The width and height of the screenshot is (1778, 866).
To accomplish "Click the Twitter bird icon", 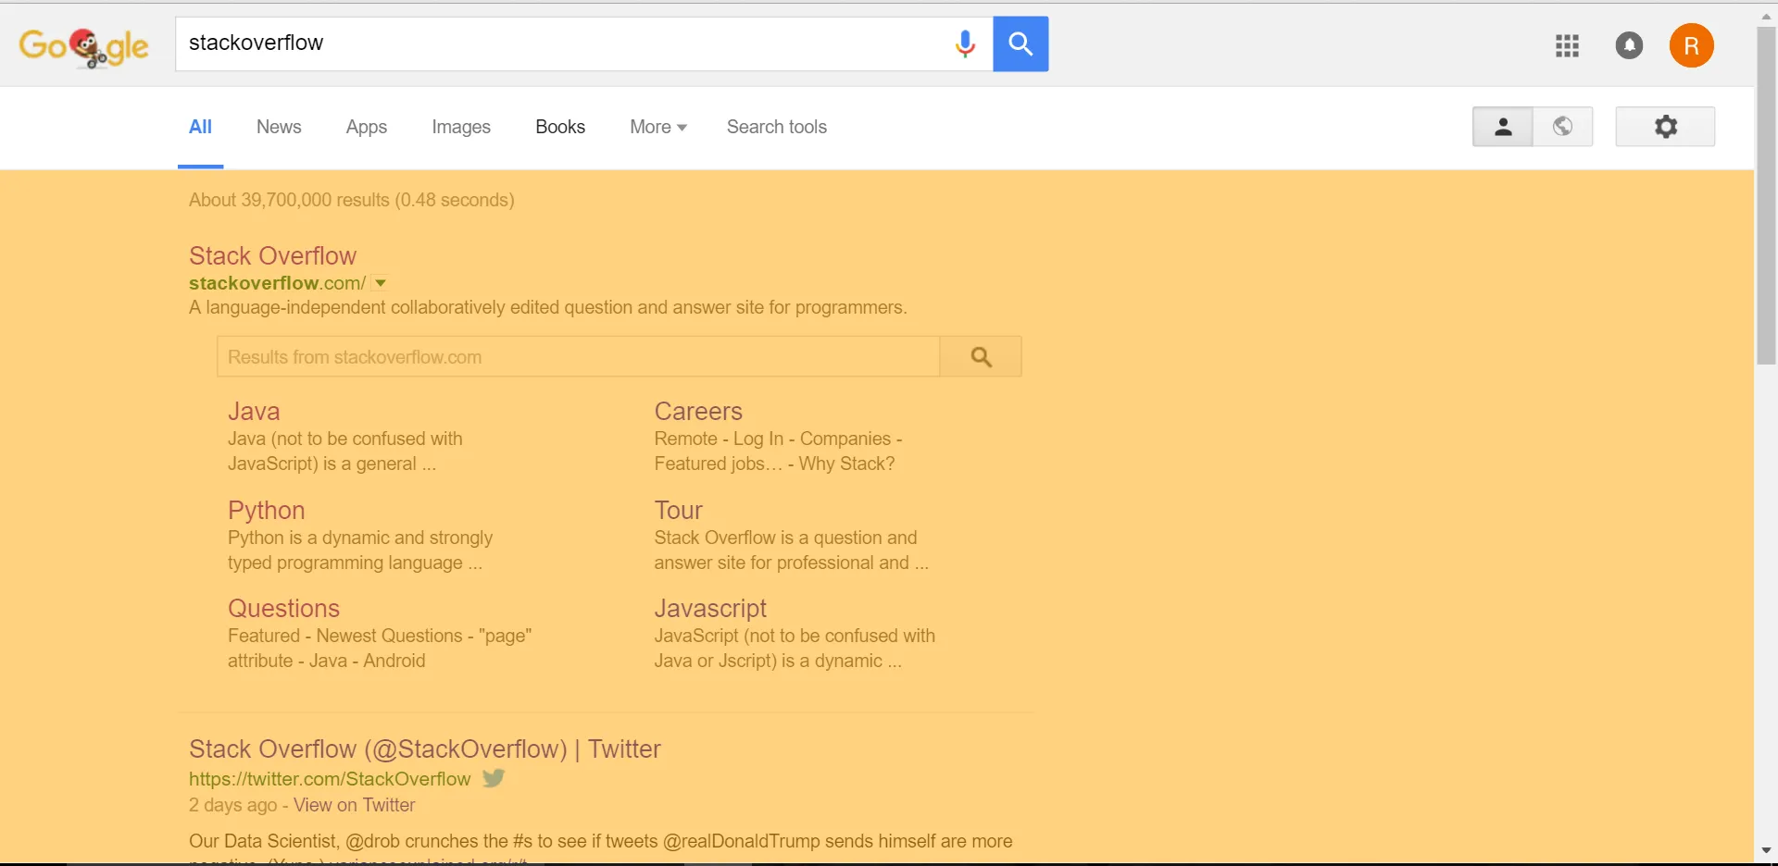I will tap(494, 778).
